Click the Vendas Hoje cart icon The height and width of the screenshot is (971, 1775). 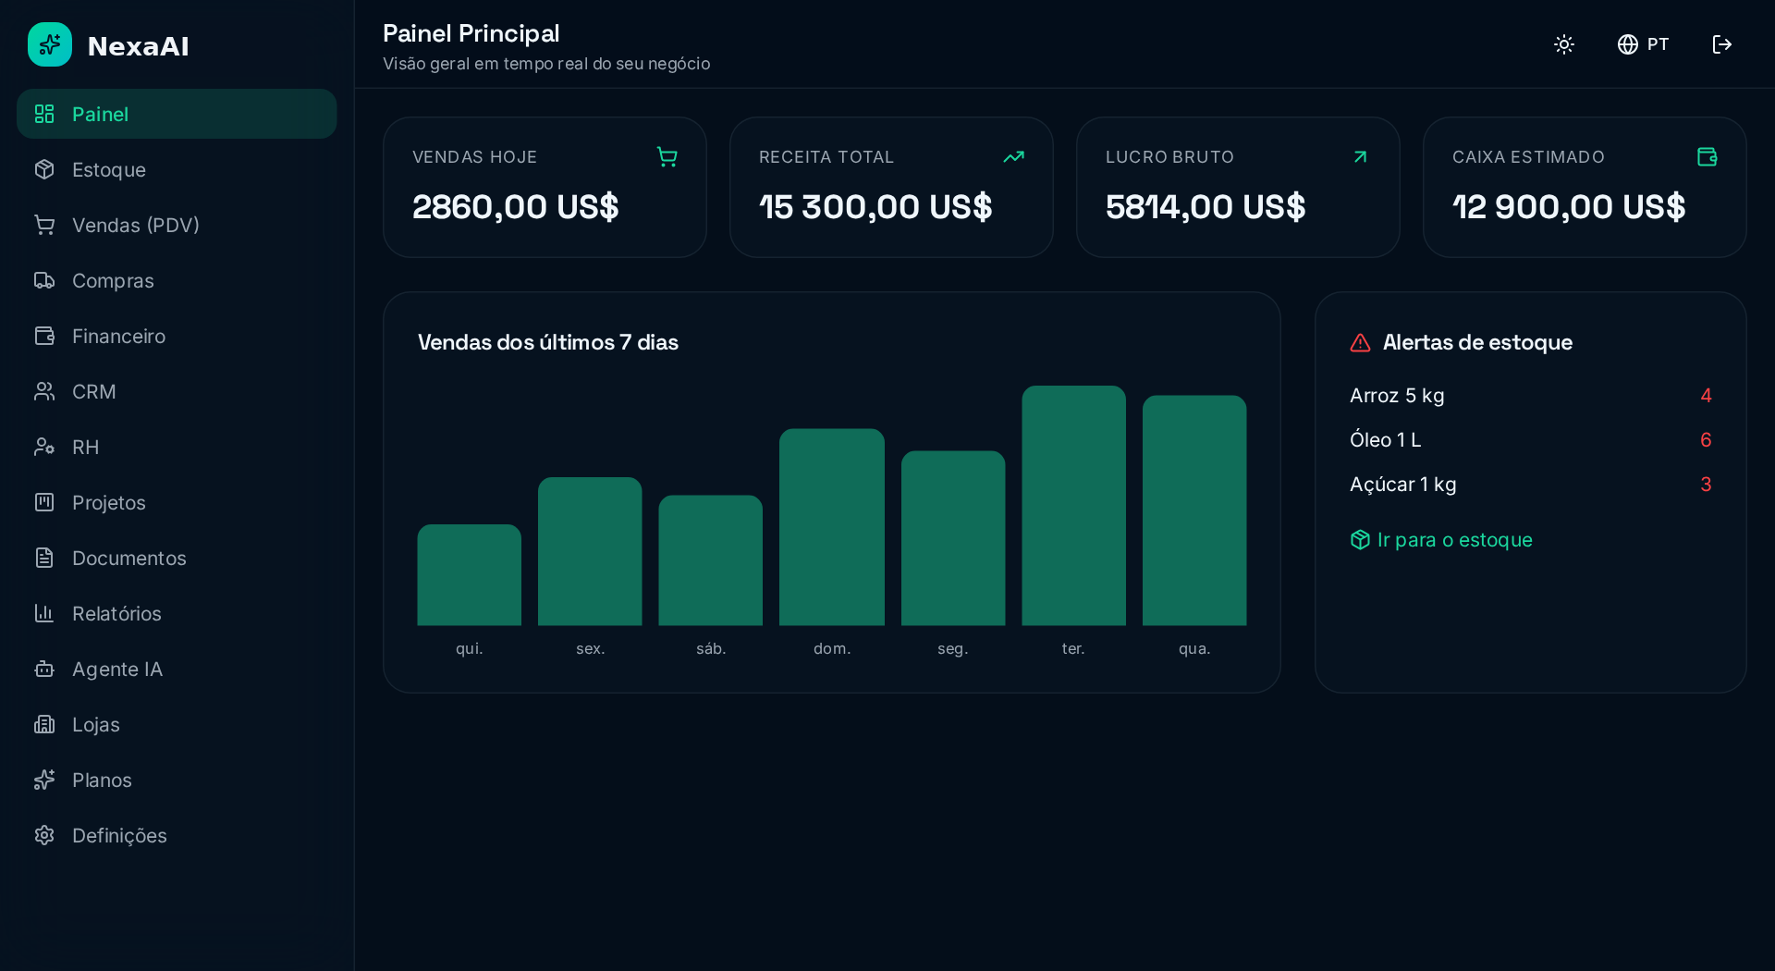(x=667, y=157)
